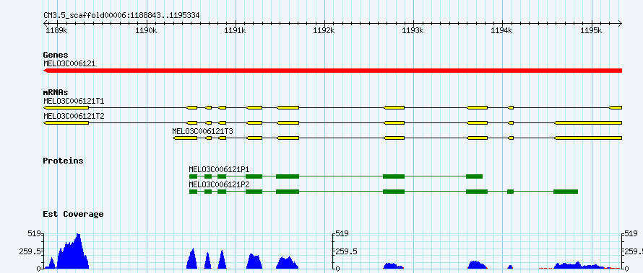This screenshot has height=273, width=643.
Task: Click the P1 protein segment near 1193k
Action: pos(394,176)
